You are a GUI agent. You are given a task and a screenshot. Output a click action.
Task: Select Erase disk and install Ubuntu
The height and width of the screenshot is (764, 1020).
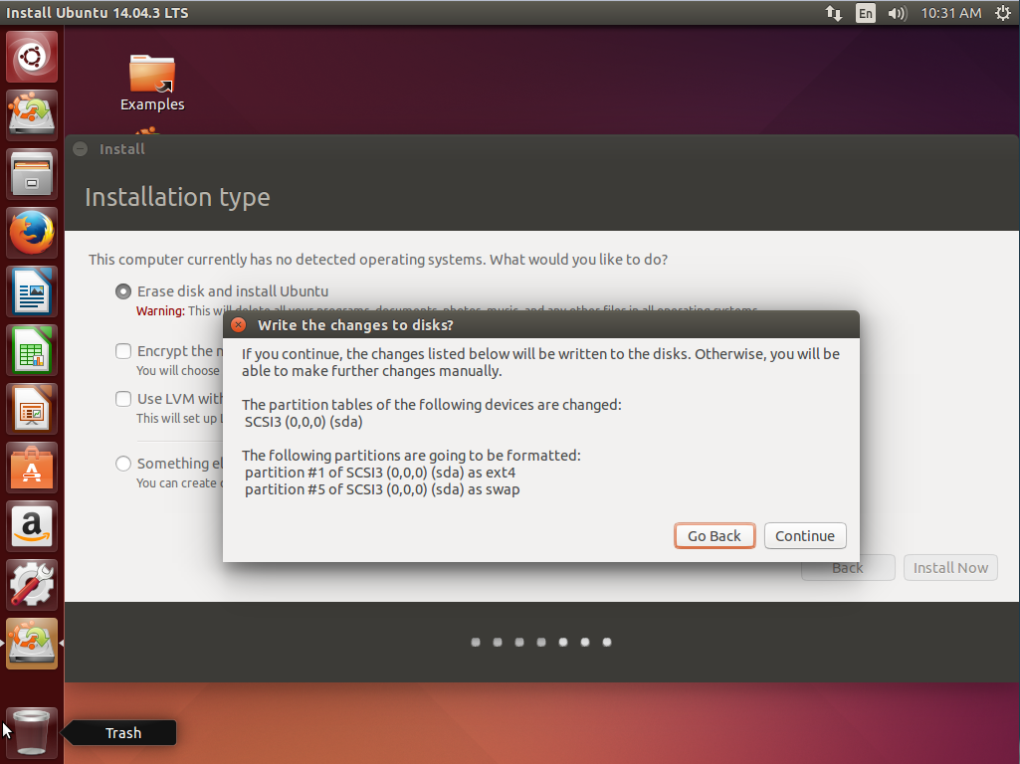(x=123, y=291)
